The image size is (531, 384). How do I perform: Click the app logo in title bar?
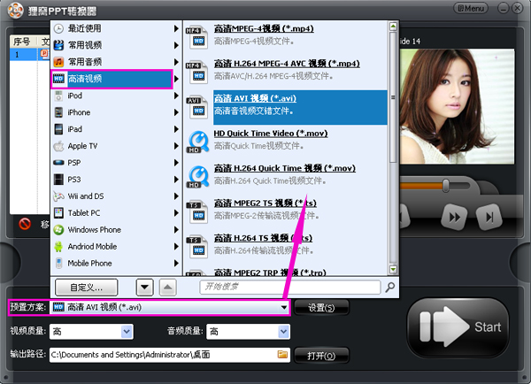click(x=15, y=10)
